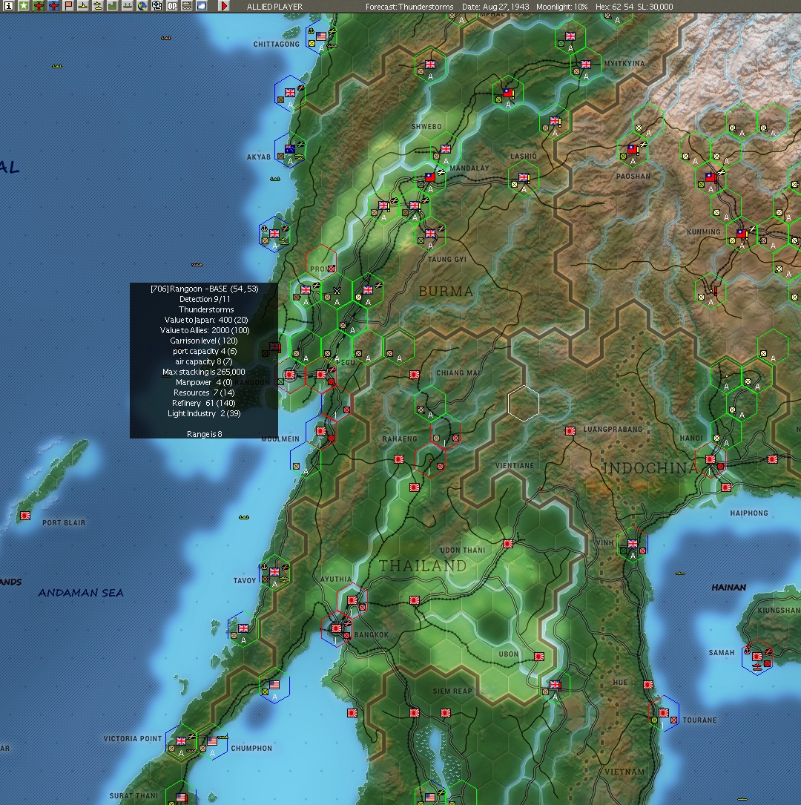Image resolution: width=801 pixels, height=805 pixels.
Task: Click the Hex: 62 54 coordinates text
Action: click(x=614, y=7)
